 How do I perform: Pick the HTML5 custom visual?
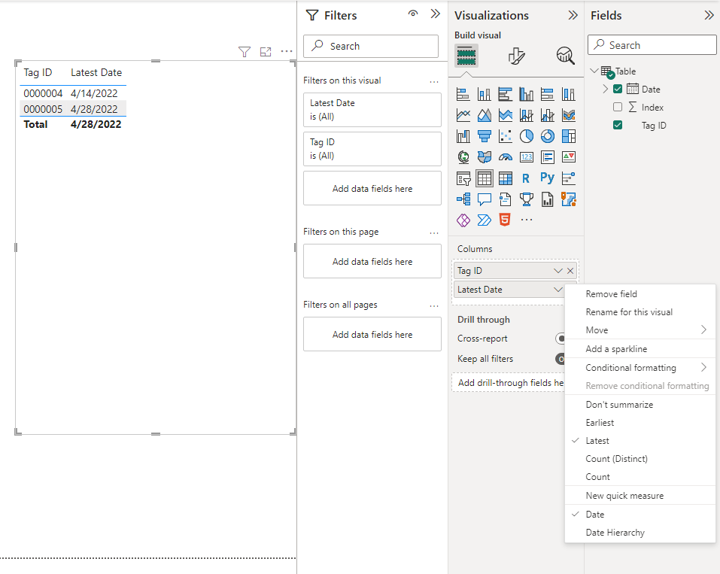[505, 220]
